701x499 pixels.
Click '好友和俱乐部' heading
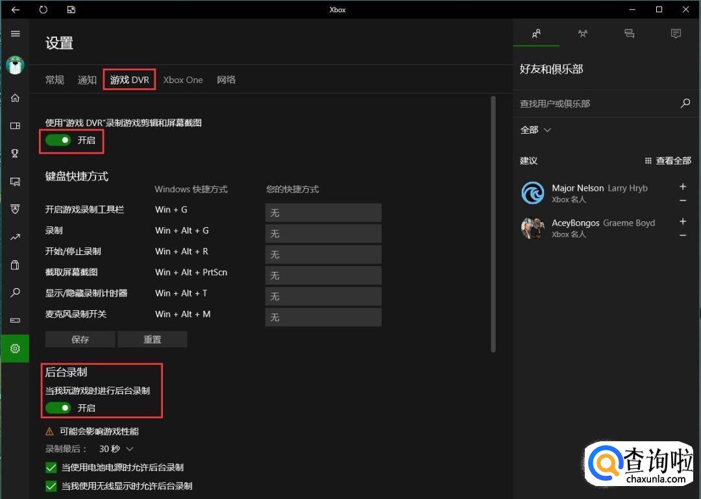551,69
